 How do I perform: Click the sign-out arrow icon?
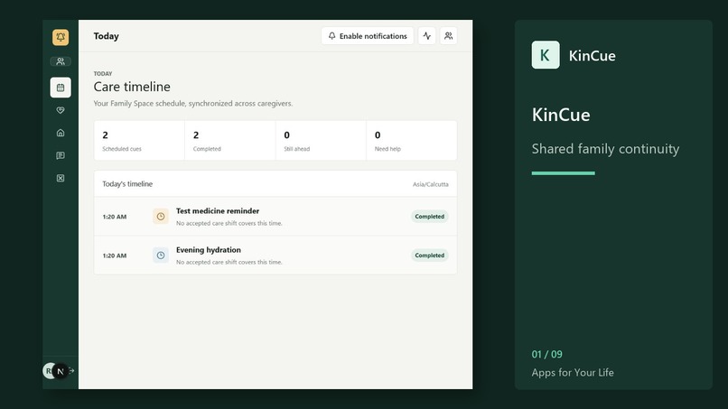(71, 370)
